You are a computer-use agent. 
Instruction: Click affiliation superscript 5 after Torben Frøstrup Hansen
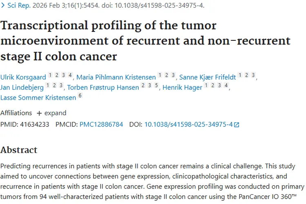(x=156, y=86)
